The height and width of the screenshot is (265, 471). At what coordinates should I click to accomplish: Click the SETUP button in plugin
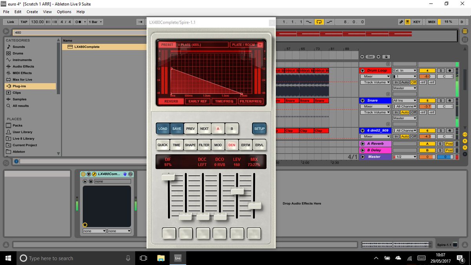pyautogui.click(x=259, y=129)
